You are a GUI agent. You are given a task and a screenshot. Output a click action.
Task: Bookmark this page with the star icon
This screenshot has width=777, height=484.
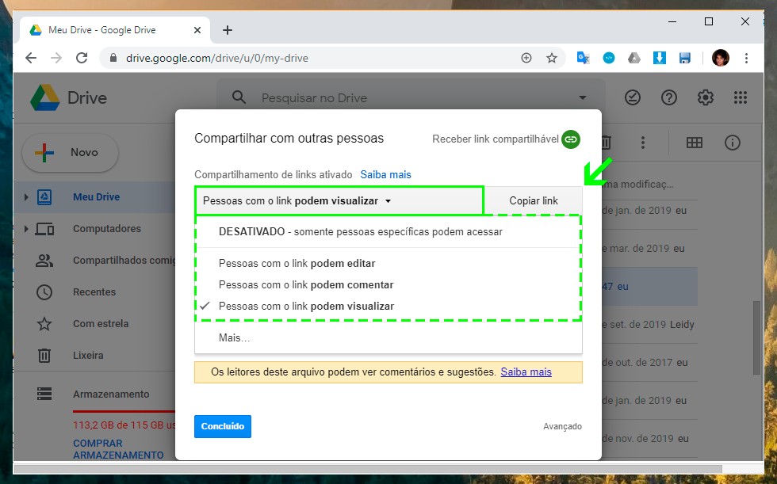[x=552, y=58]
